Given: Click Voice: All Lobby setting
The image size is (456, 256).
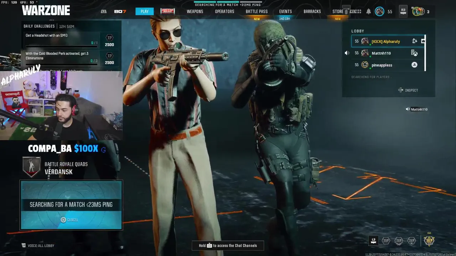Looking at the screenshot, I should pyautogui.click(x=38, y=245).
